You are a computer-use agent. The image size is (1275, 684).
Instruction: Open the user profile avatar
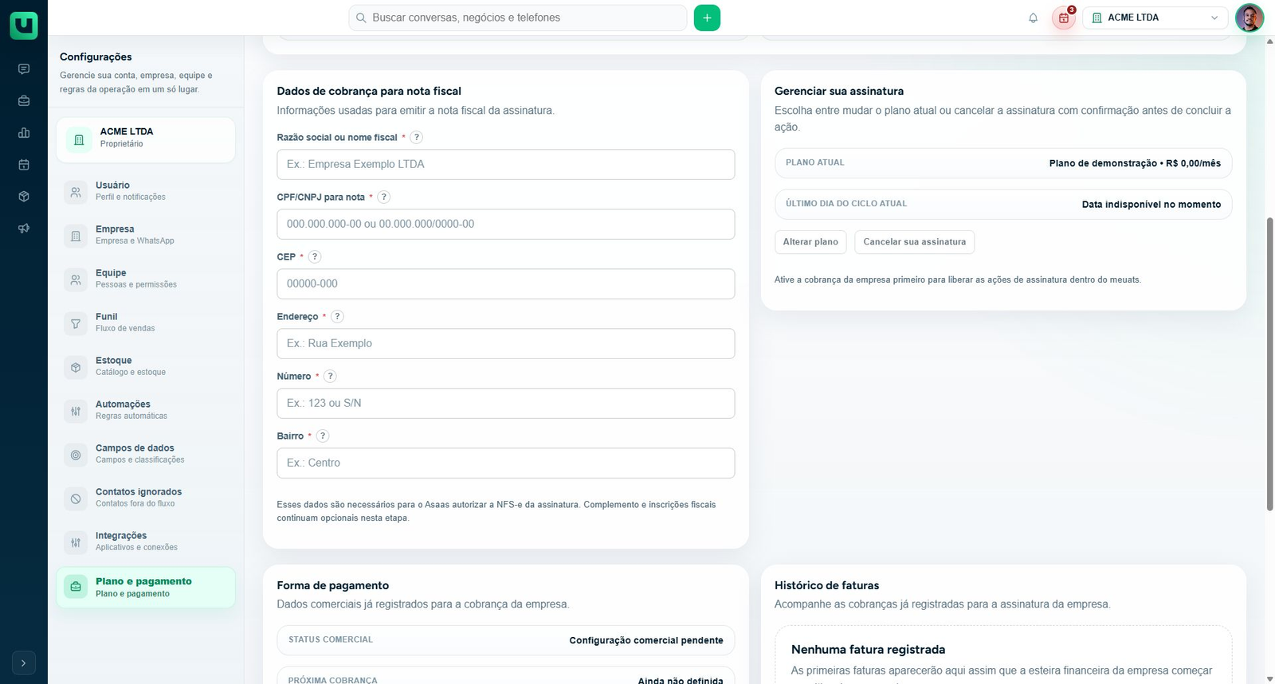pos(1249,18)
